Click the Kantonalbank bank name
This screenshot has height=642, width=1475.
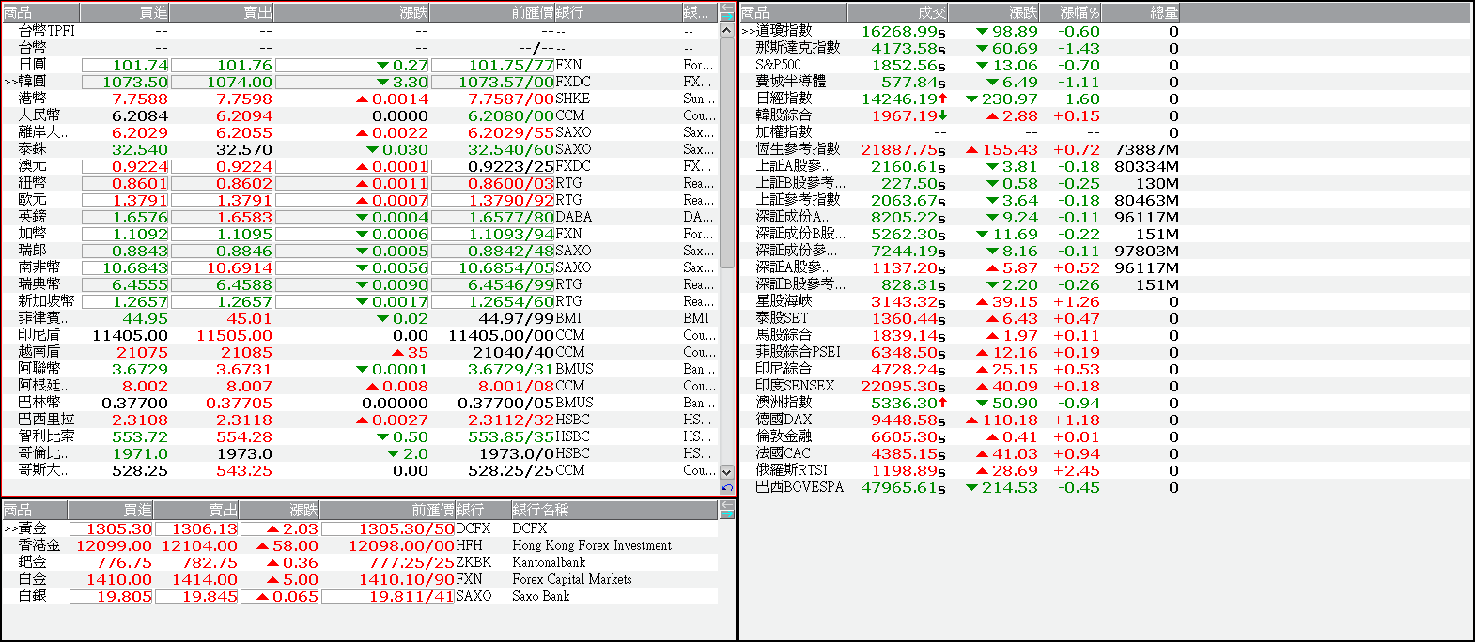(x=549, y=562)
